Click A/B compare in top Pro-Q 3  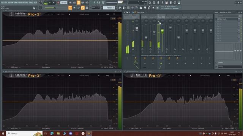(x=58, y=14)
